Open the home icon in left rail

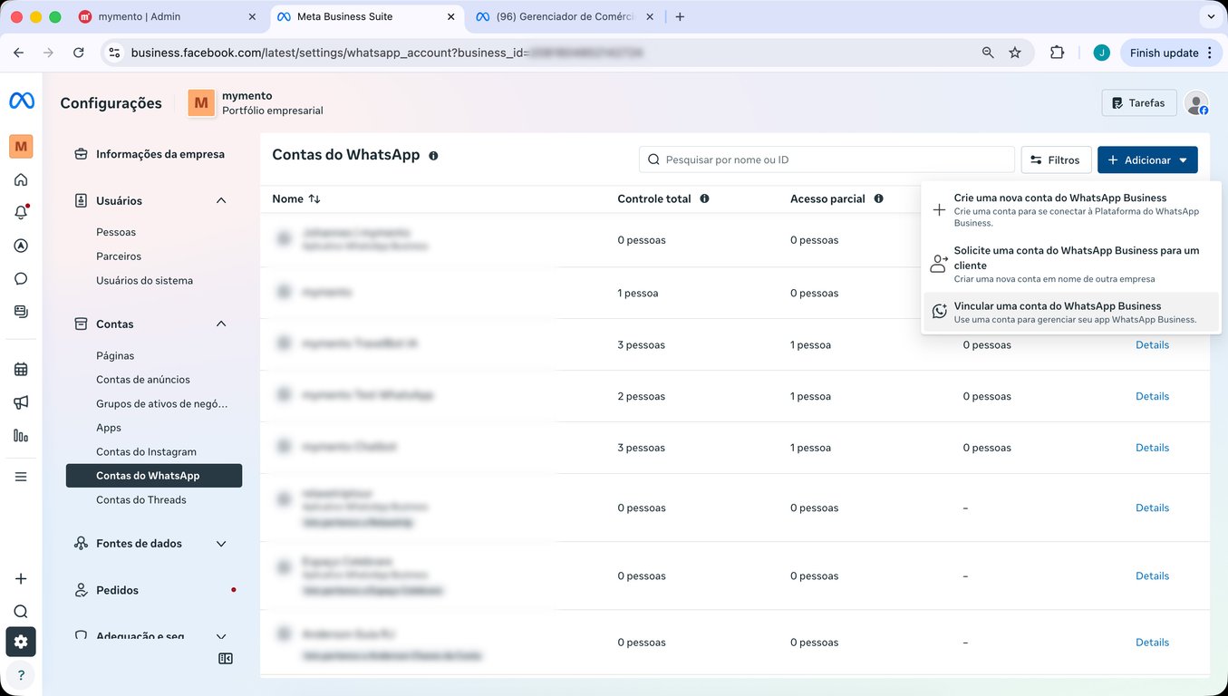[x=21, y=179]
